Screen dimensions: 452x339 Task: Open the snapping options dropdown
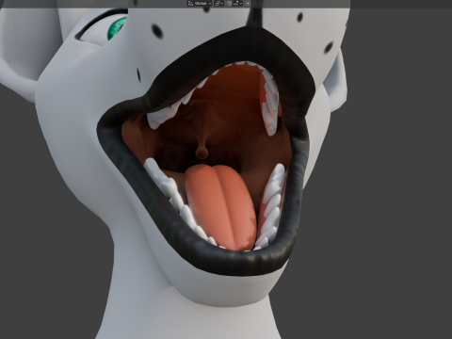point(237,4)
